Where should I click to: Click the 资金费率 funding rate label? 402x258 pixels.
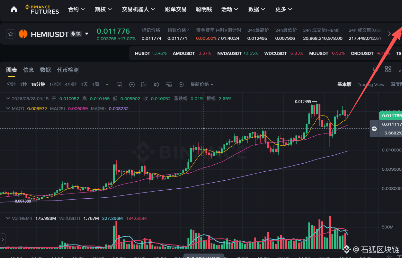click(x=219, y=30)
